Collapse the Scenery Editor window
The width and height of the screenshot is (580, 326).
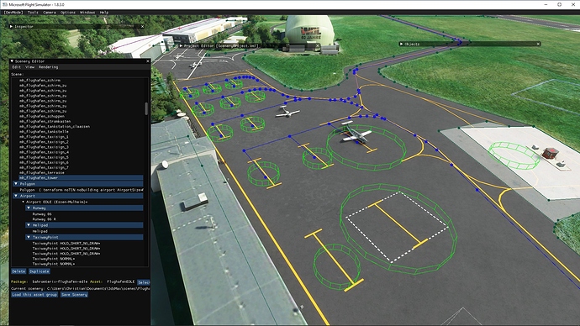pyautogui.click(x=13, y=61)
